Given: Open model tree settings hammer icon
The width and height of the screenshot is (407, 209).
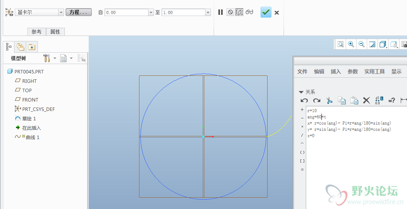Looking at the screenshot, I should coord(46,58).
